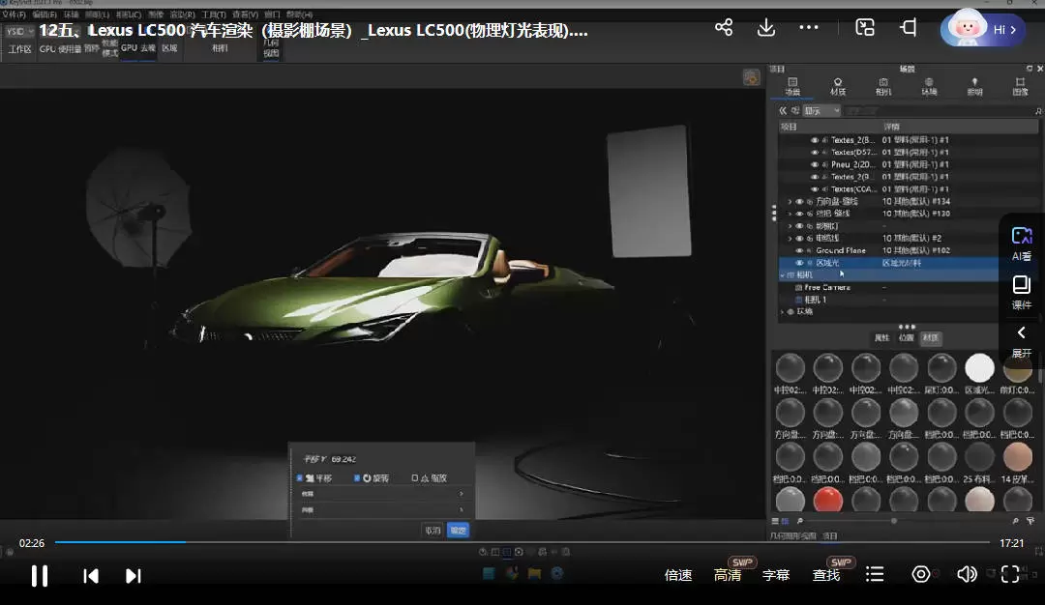Mute the video with speaker icon
The image size is (1045, 605).
[967, 574]
